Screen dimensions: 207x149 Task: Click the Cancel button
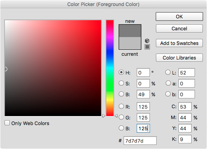pos(179,28)
